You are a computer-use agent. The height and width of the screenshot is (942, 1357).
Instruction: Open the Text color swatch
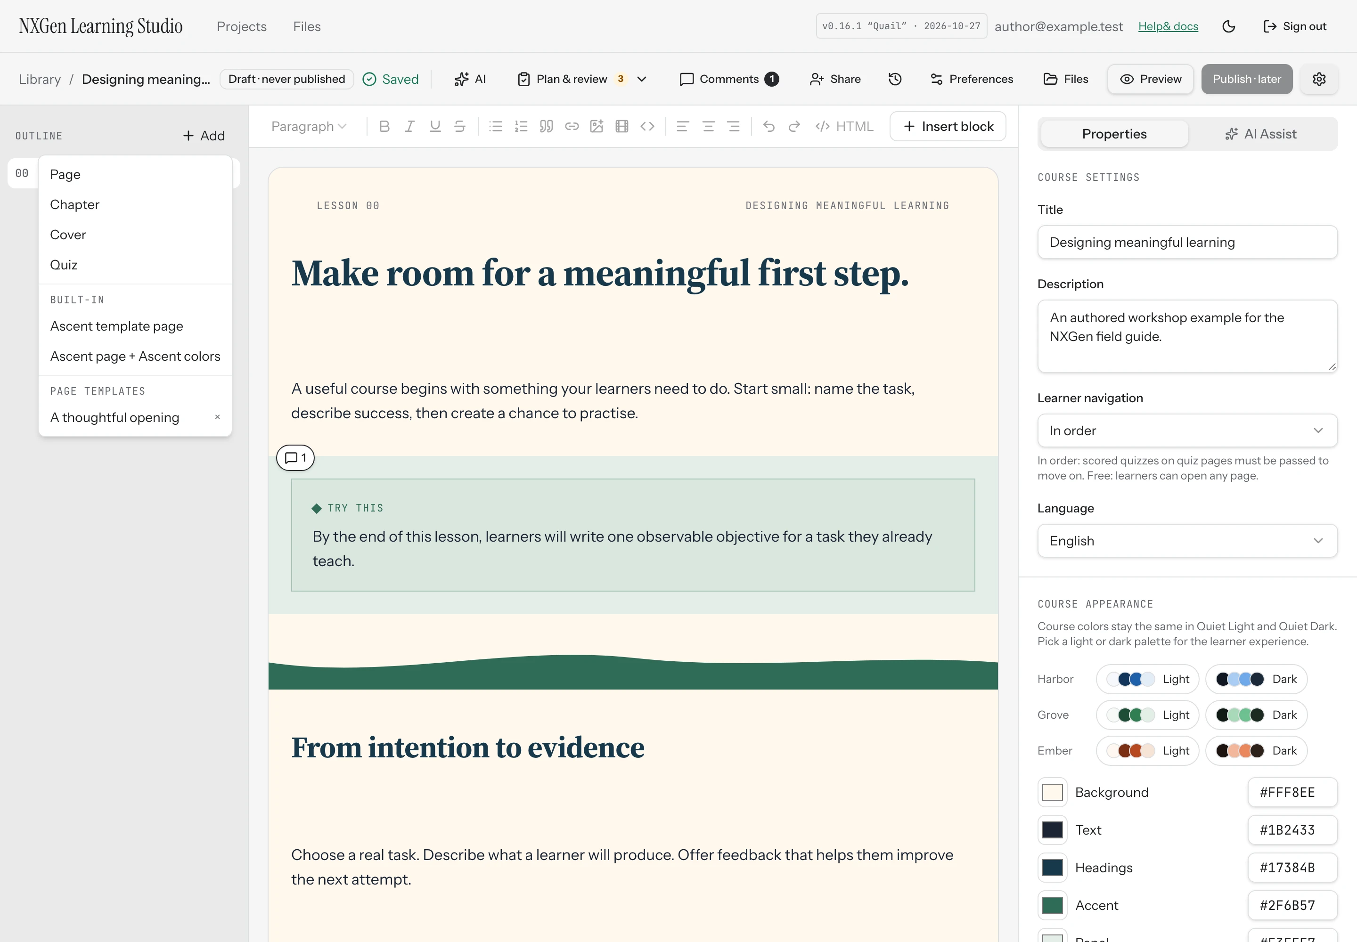tap(1052, 830)
